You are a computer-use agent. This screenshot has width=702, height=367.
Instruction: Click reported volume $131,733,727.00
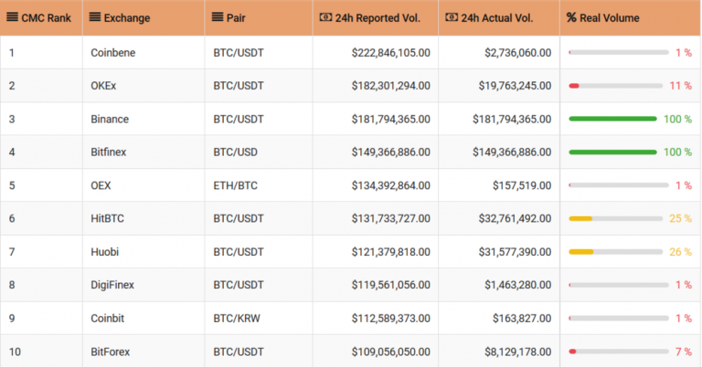click(x=391, y=218)
